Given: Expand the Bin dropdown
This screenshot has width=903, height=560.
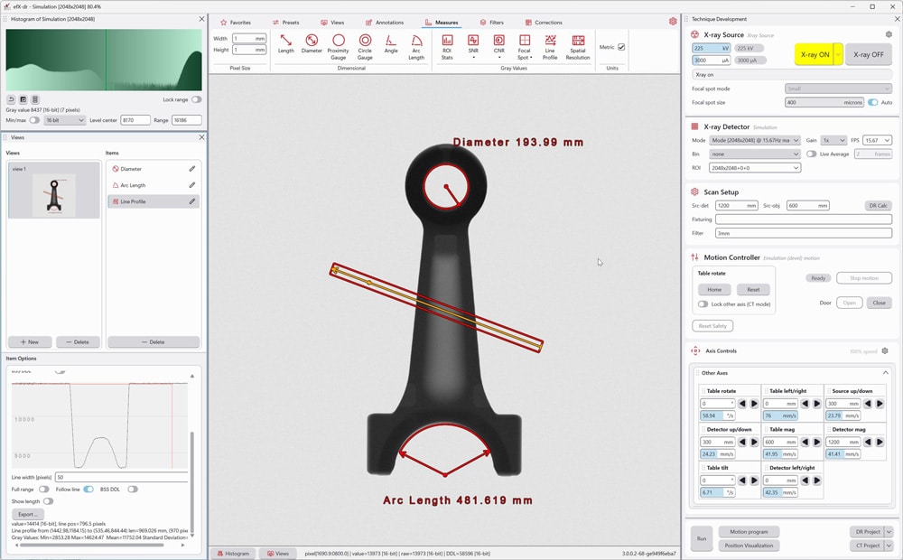Looking at the screenshot, I should (x=755, y=154).
